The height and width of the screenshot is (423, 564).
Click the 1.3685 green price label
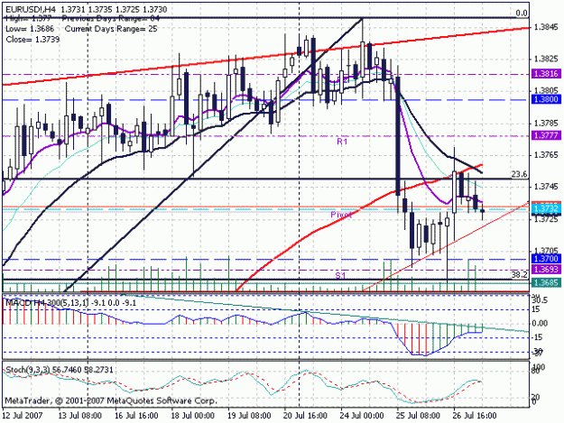pyautogui.click(x=546, y=282)
